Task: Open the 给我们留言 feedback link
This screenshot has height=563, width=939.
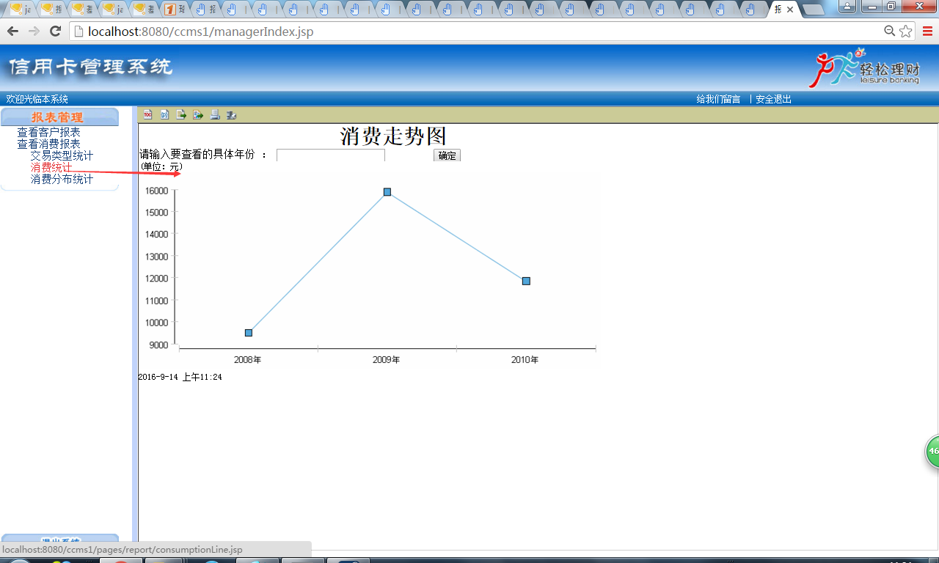Action: [x=717, y=99]
